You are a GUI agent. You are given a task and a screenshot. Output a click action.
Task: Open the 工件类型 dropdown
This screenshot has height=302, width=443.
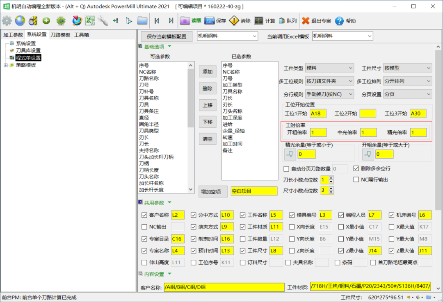click(x=330, y=68)
